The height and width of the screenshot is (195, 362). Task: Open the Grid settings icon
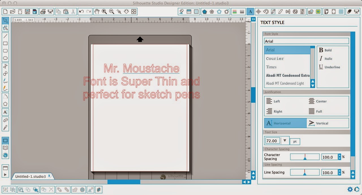click(x=341, y=12)
